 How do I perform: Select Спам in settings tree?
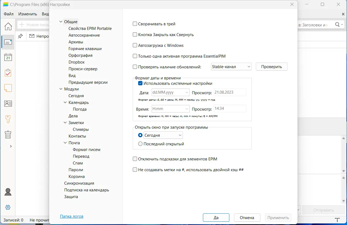point(78,163)
